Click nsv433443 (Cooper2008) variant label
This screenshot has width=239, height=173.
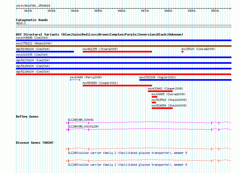click(165, 89)
